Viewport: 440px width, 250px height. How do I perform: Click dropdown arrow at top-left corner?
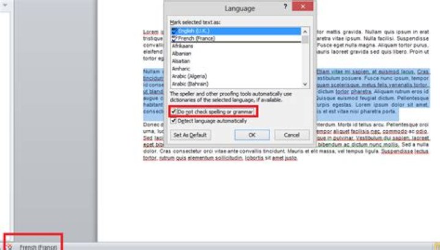point(5,5)
